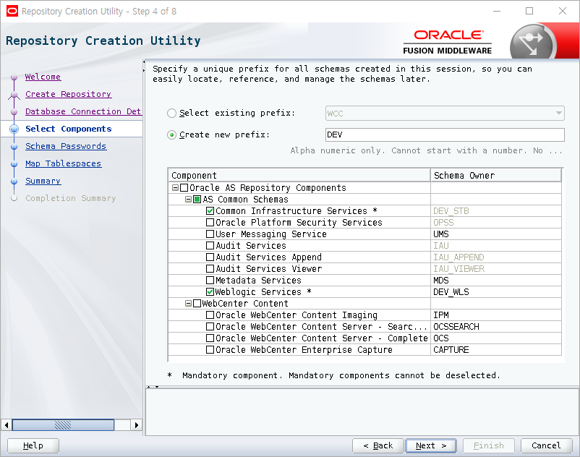The image size is (580, 457).
Task: Jump to the Summary step
Action: (43, 181)
